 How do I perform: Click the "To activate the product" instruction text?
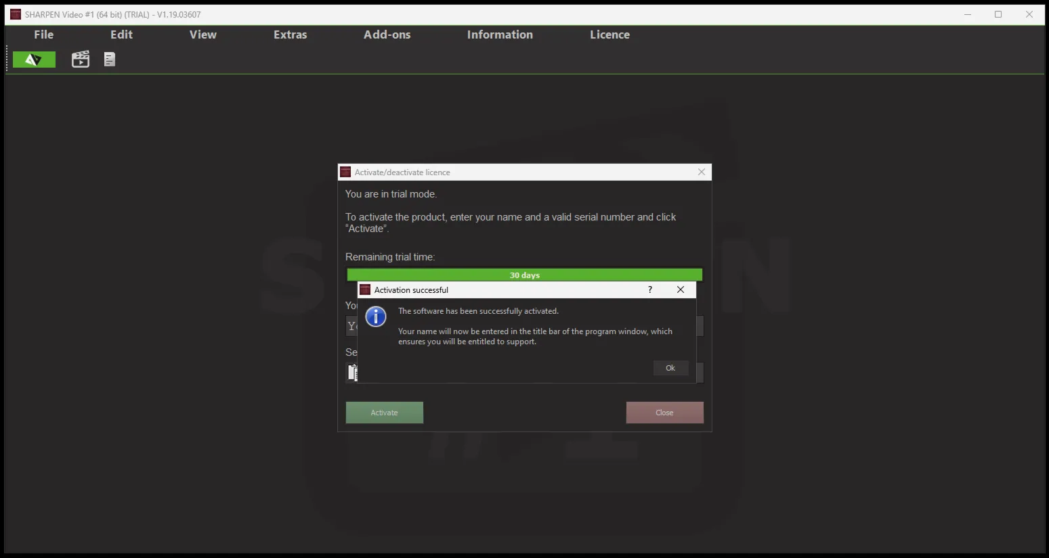point(511,223)
